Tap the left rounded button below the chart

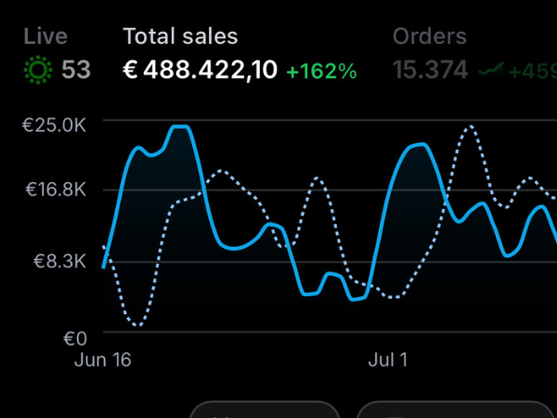point(265,410)
